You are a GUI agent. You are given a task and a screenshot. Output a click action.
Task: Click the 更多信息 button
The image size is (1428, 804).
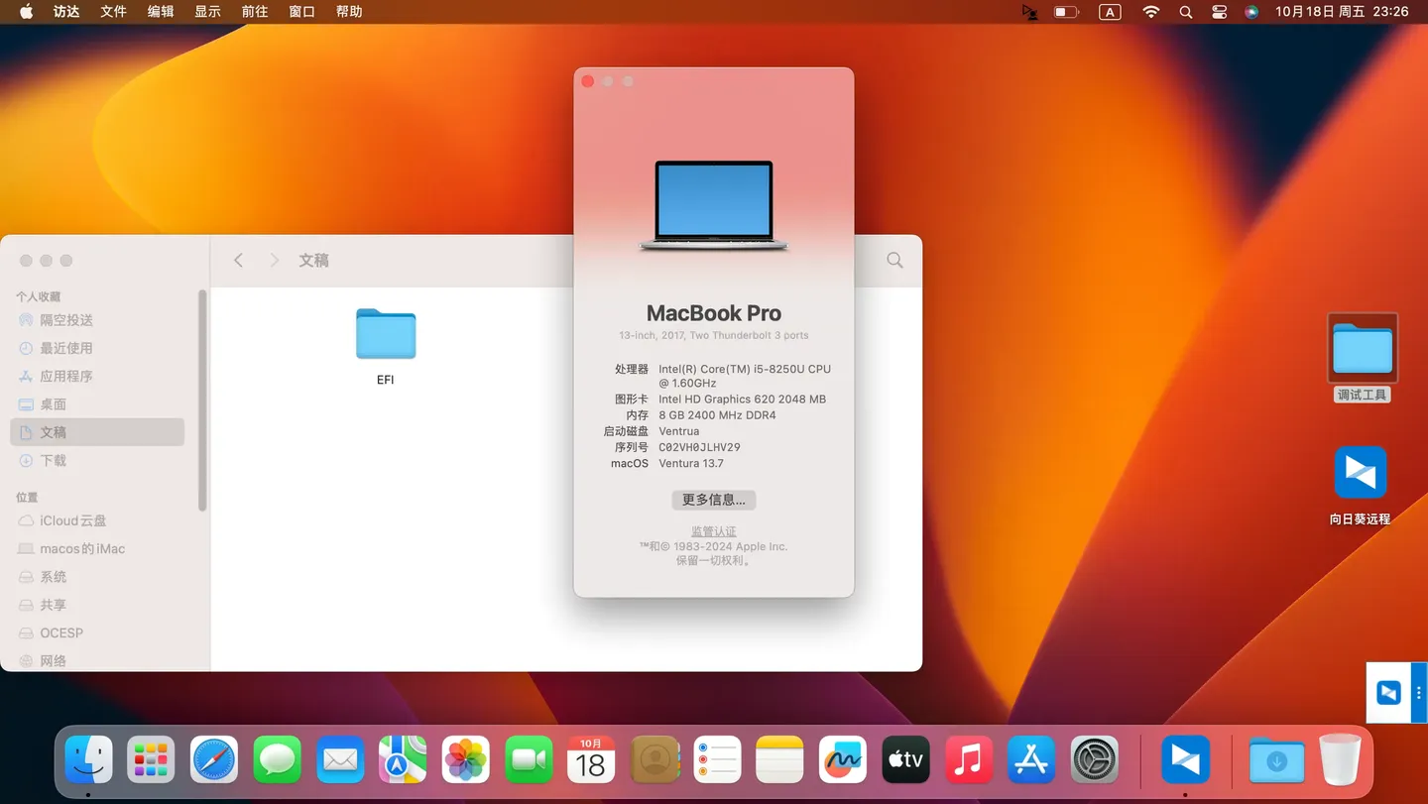[713, 500]
